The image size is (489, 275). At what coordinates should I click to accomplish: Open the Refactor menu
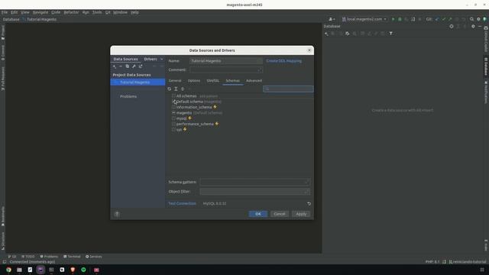(x=71, y=12)
